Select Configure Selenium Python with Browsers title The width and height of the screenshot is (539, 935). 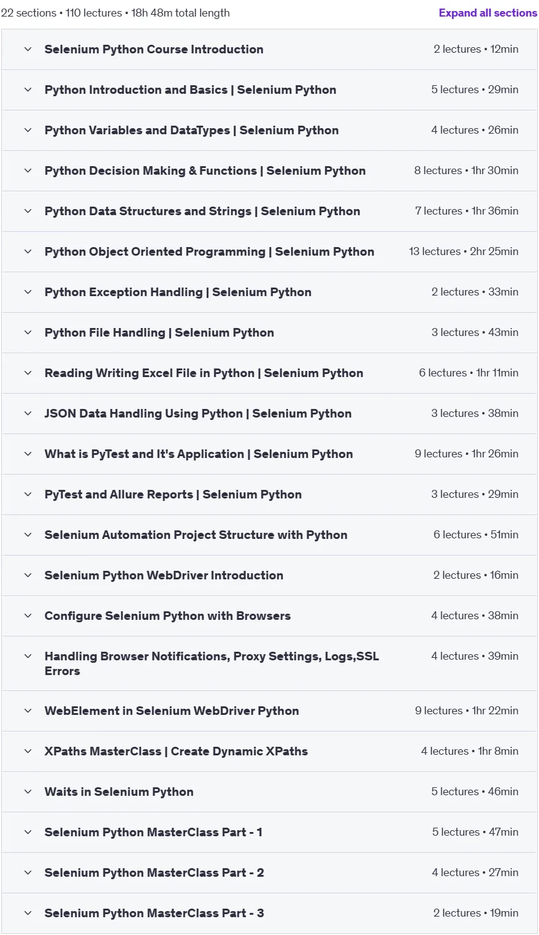pos(167,616)
